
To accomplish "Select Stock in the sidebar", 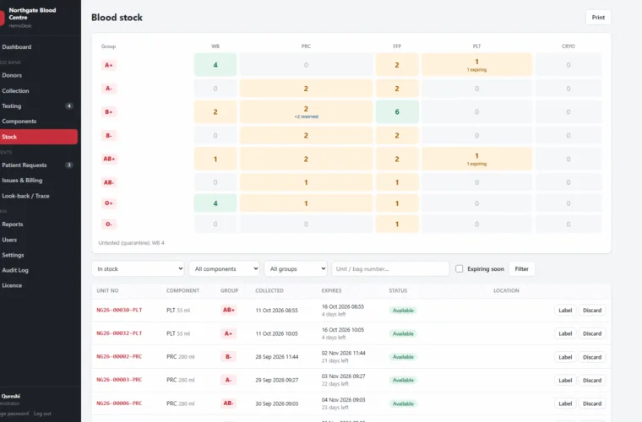I will (39, 137).
